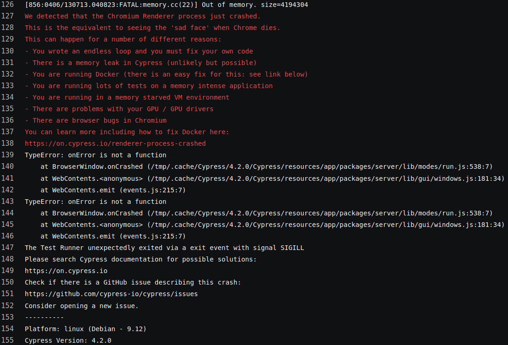The width and height of the screenshot is (508, 345).
Task: Select line number 127
Action: (7, 16)
